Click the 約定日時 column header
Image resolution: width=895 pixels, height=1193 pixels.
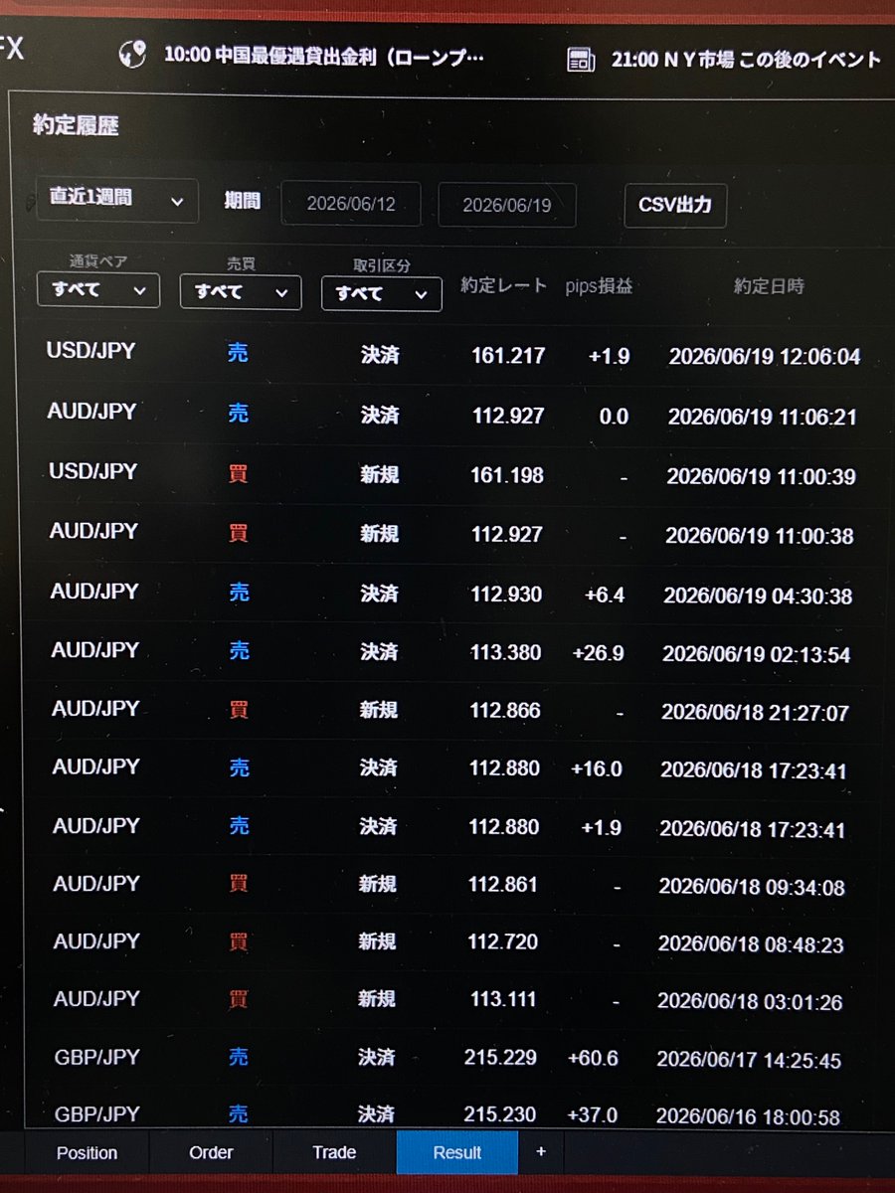769,286
